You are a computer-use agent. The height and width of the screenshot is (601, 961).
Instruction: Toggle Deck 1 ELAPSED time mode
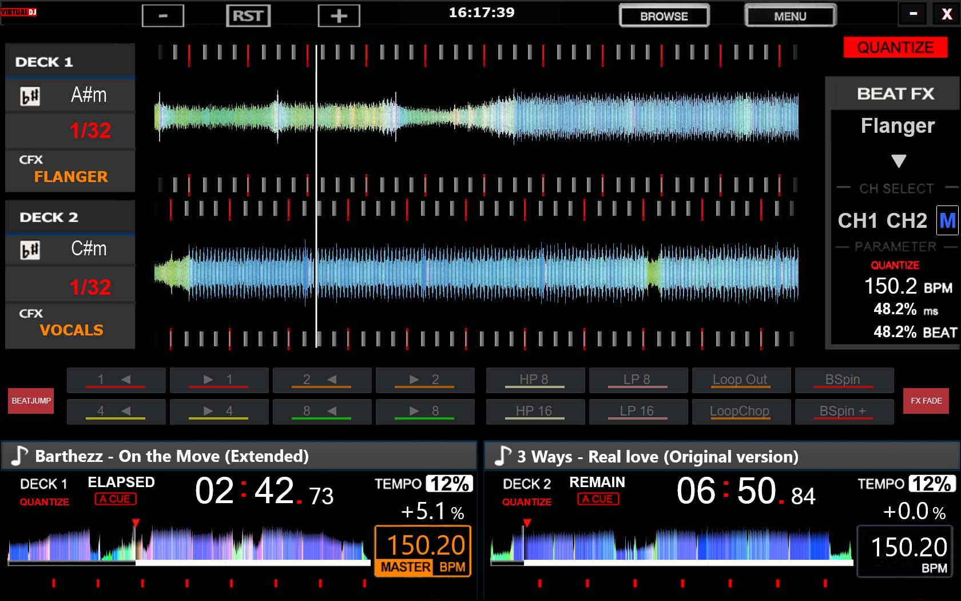[x=121, y=482]
